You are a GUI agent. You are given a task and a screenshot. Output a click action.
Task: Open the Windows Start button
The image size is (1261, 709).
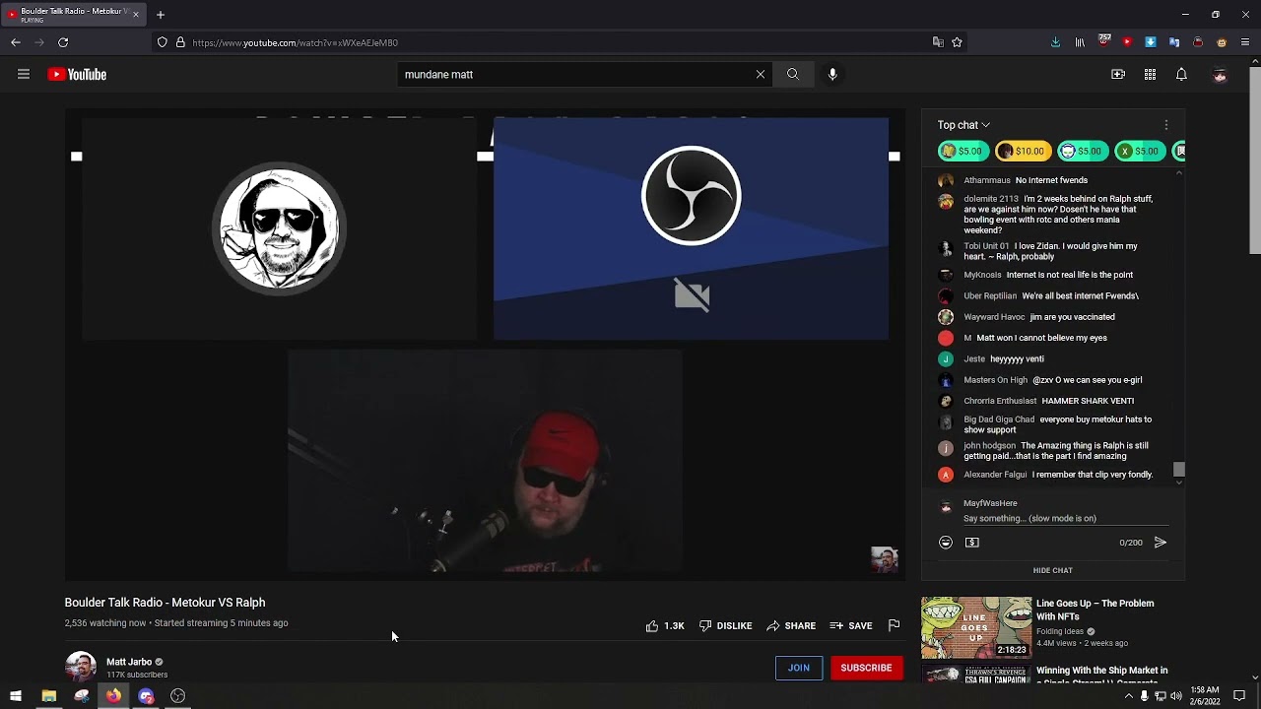(16, 696)
